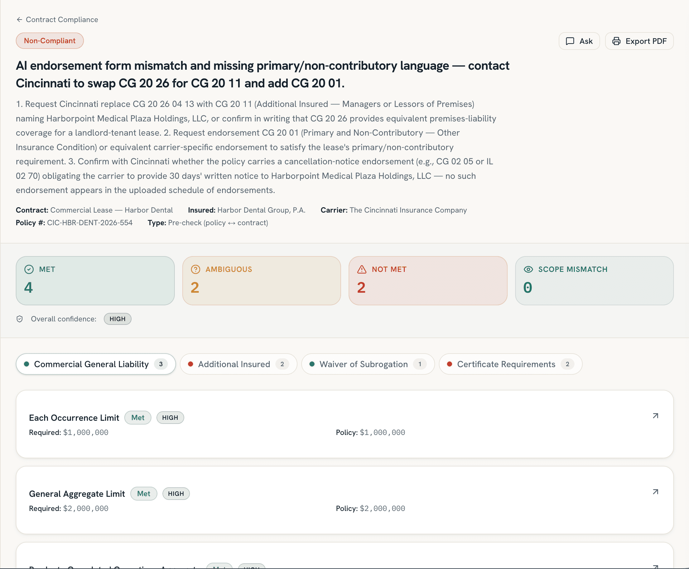Click HIGH badge on General Aggregate Limit

(x=176, y=494)
